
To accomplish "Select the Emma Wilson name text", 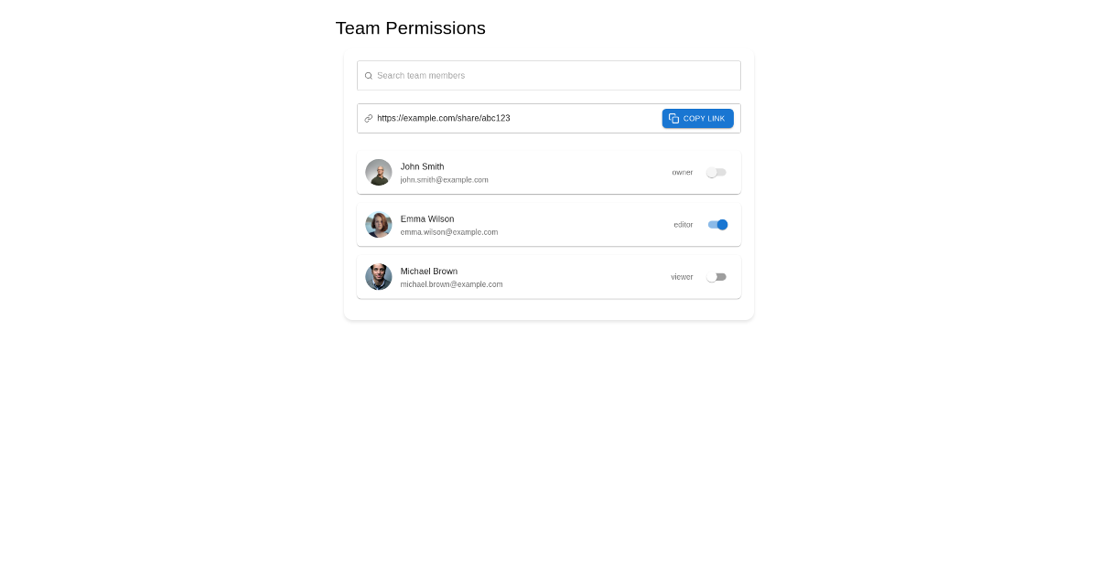I will (427, 219).
